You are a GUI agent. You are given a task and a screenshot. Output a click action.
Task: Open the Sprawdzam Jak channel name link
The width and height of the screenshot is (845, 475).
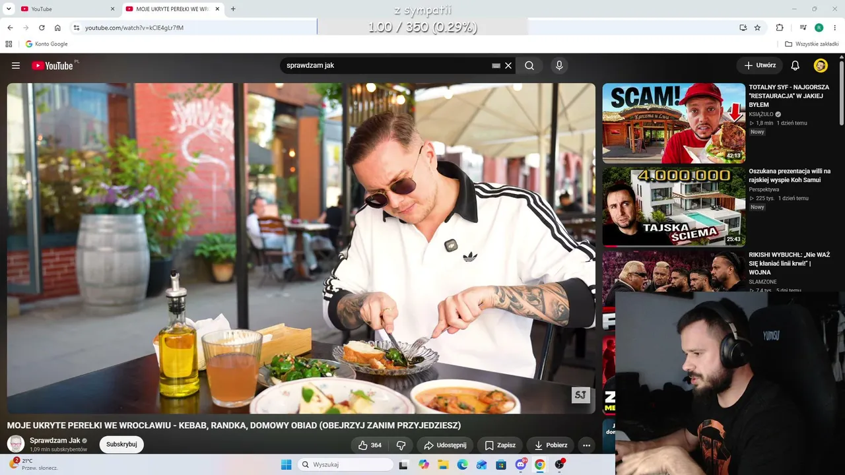coord(55,440)
